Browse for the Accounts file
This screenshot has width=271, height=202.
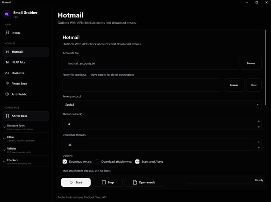(x=251, y=63)
